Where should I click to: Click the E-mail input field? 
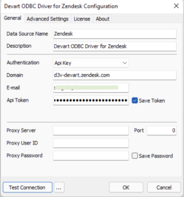click(x=91, y=88)
